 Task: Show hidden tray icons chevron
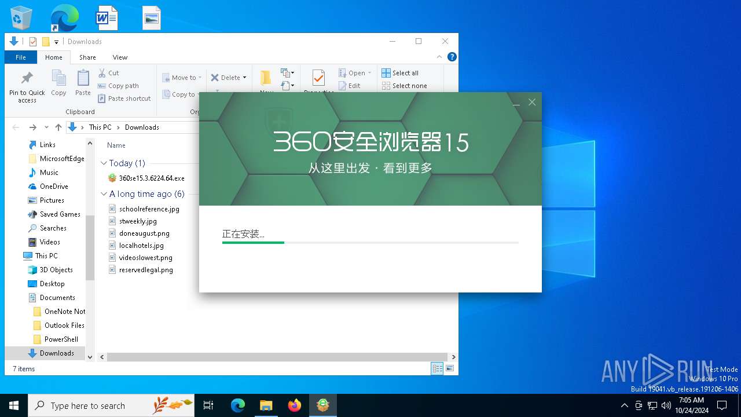click(x=624, y=405)
